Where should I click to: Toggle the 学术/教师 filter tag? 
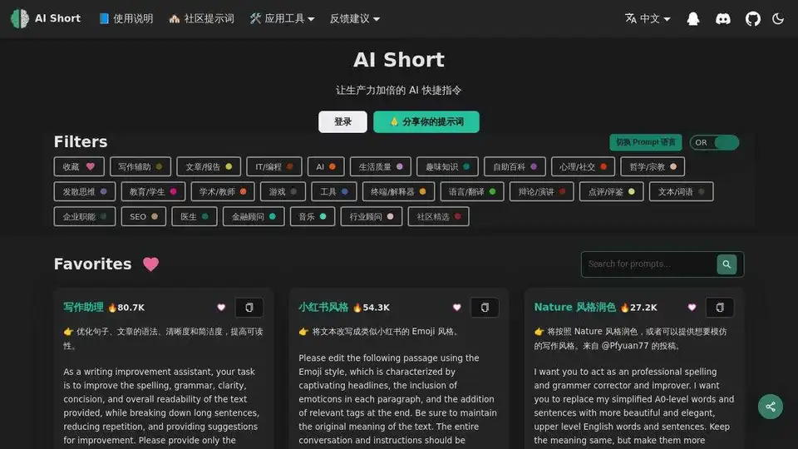point(223,192)
